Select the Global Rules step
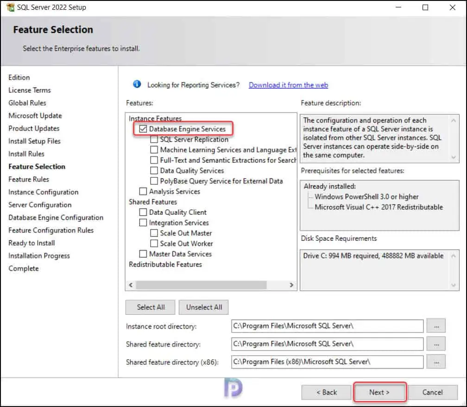Image resolution: width=467 pixels, height=407 pixels. pos(27,103)
